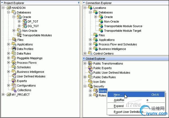Click the MY_PROJECT project icon
Image resolution: width=169 pixels, height=118 pixels.
9,94
